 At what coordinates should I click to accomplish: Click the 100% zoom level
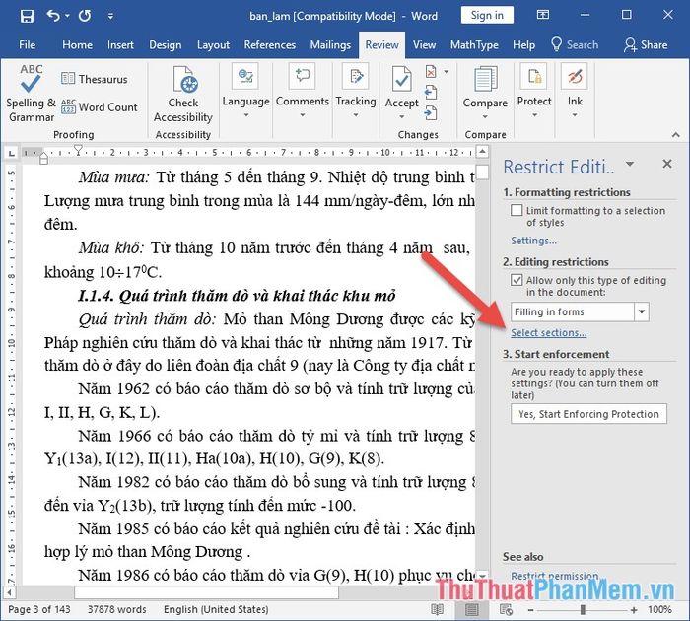click(x=659, y=609)
